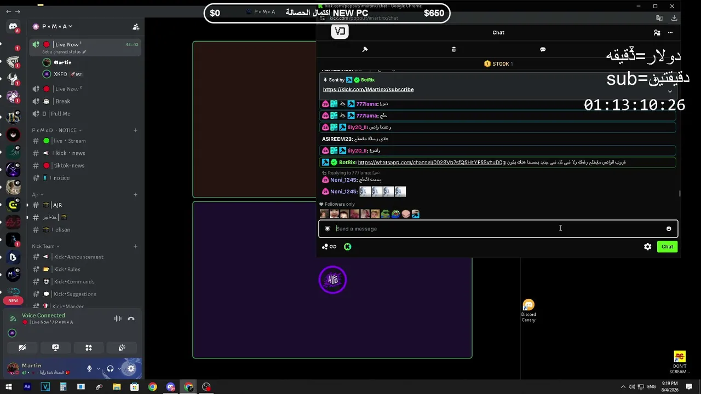Open the soundboard in Discord voice panel
Screen dimensions: 701x394
coord(122,347)
